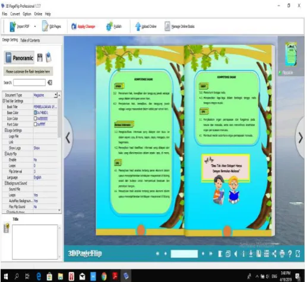
Task: Click the save template floppy disk icon
Action: pyautogui.click(x=40, y=58)
